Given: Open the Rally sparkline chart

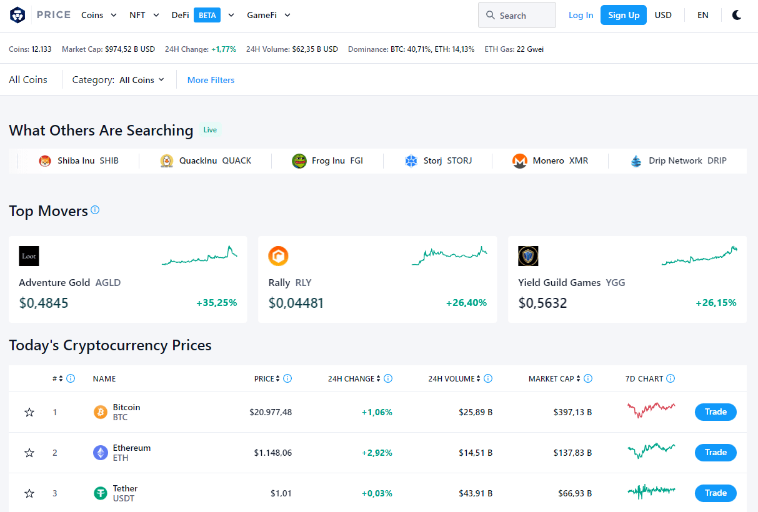Looking at the screenshot, I should [449, 255].
